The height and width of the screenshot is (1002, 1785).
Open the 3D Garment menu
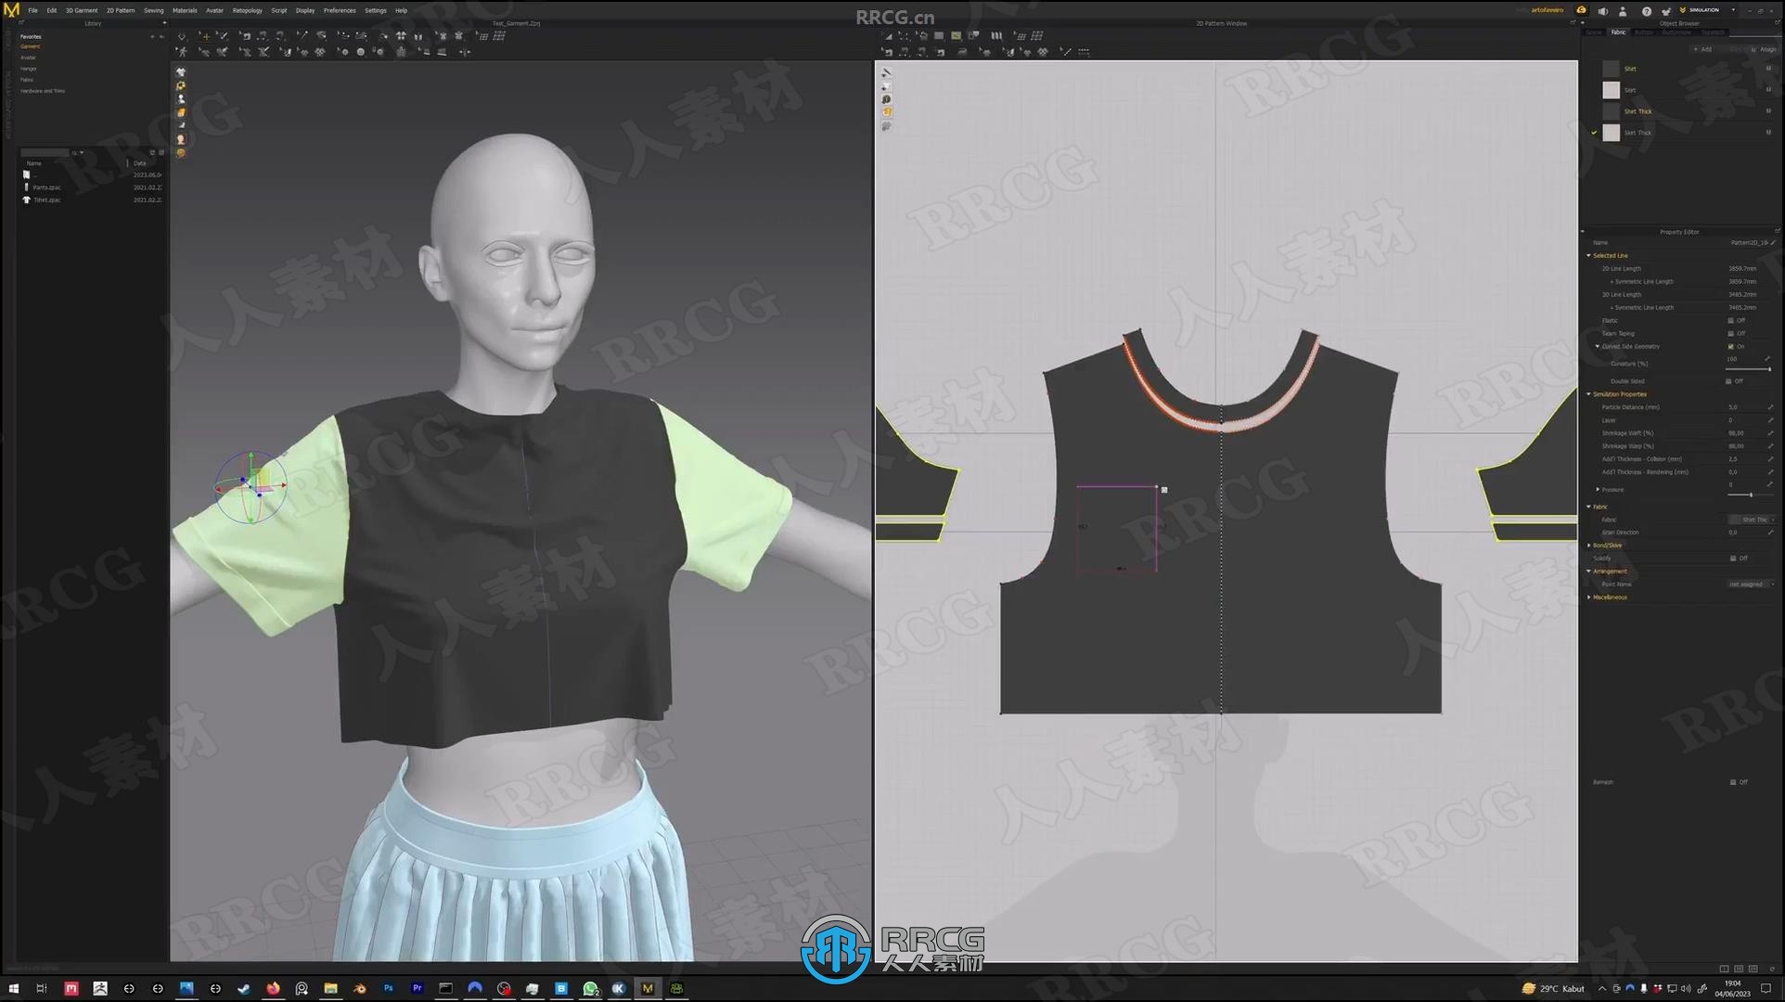(82, 10)
